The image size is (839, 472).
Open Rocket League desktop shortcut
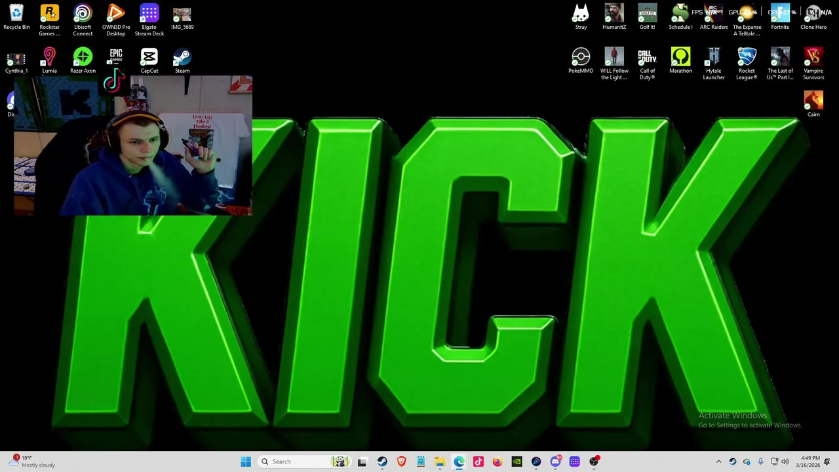point(747,64)
